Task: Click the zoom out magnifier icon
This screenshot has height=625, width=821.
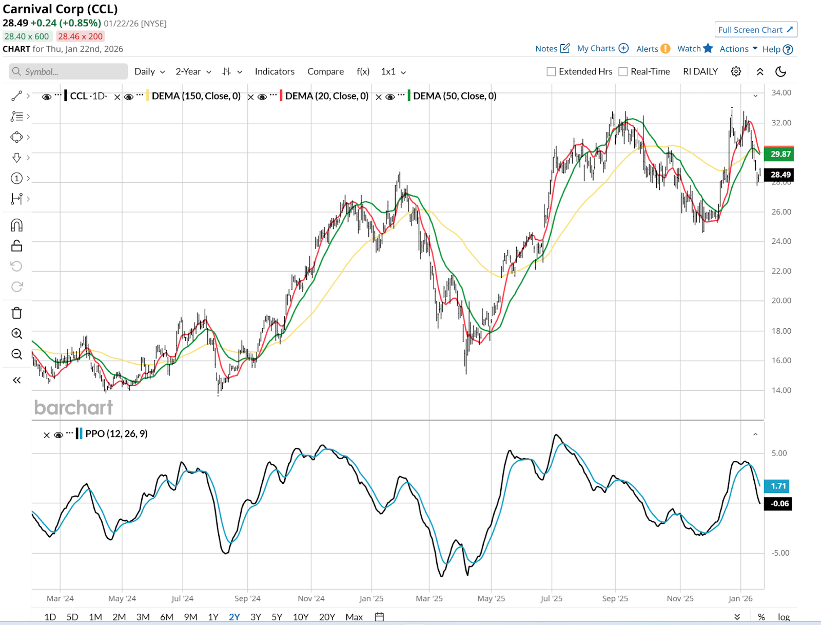Action: tap(16, 354)
